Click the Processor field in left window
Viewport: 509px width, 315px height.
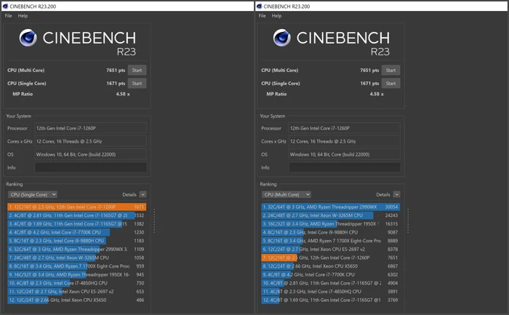click(91, 128)
